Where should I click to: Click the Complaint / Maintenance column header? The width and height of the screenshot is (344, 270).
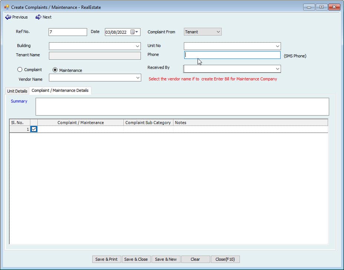click(80, 123)
